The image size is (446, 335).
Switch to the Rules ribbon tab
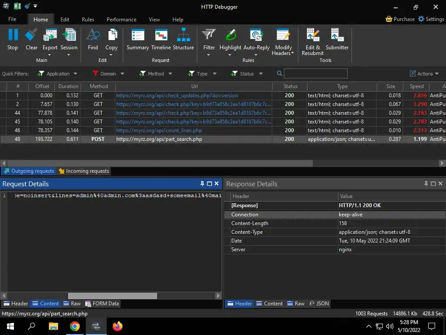(88, 19)
